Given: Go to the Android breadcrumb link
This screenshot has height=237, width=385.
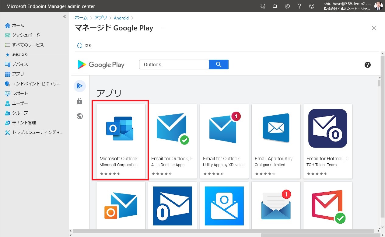Looking at the screenshot, I should [121, 18].
